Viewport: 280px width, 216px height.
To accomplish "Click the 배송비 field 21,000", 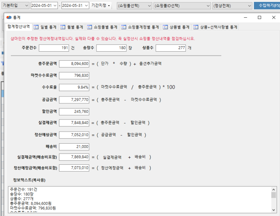I will [x=74, y=147].
